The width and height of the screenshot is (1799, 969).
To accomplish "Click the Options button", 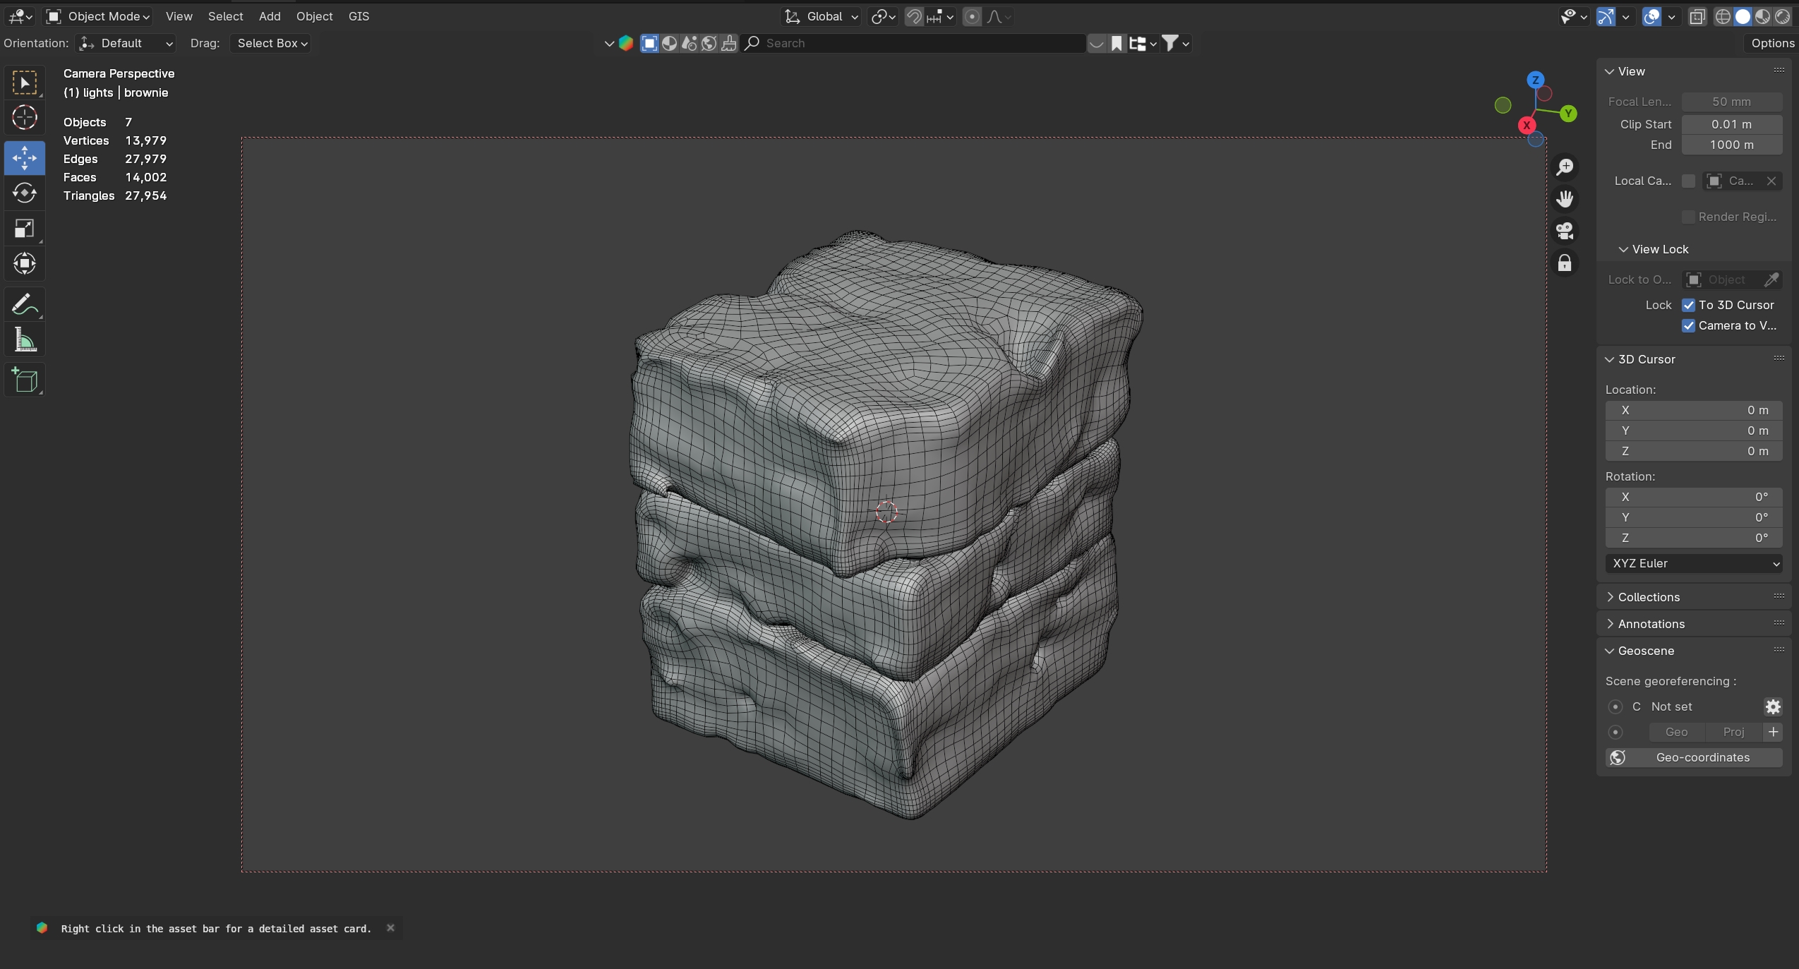I will coord(1771,43).
